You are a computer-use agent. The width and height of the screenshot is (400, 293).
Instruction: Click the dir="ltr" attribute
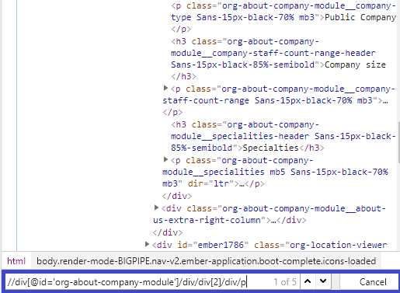(211, 183)
